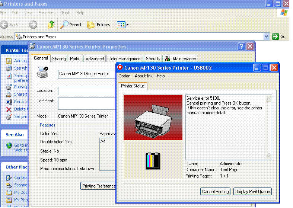Expand the Forward button history arrow
Viewport: 293px width, 208px height.
point(42,25)
